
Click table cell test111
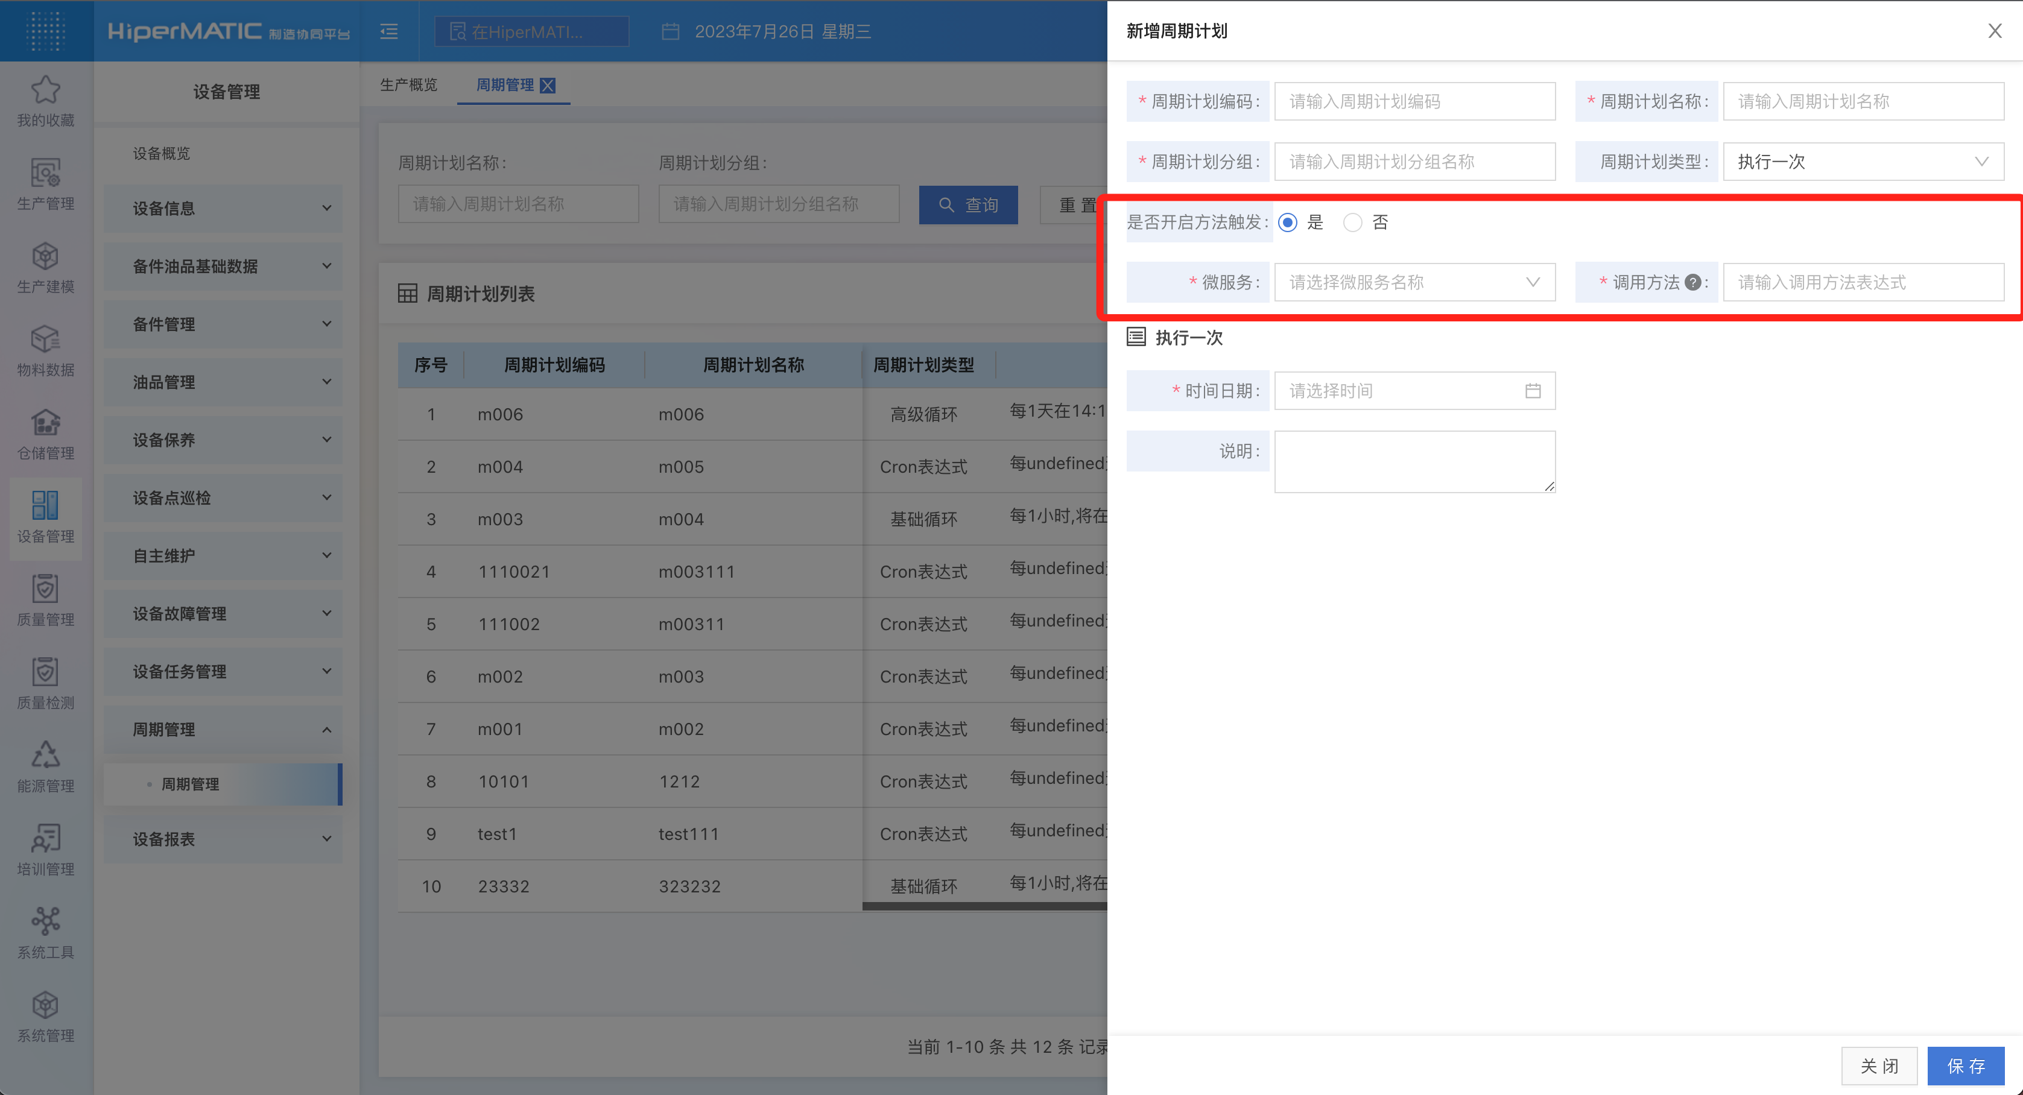coord(688,834)
